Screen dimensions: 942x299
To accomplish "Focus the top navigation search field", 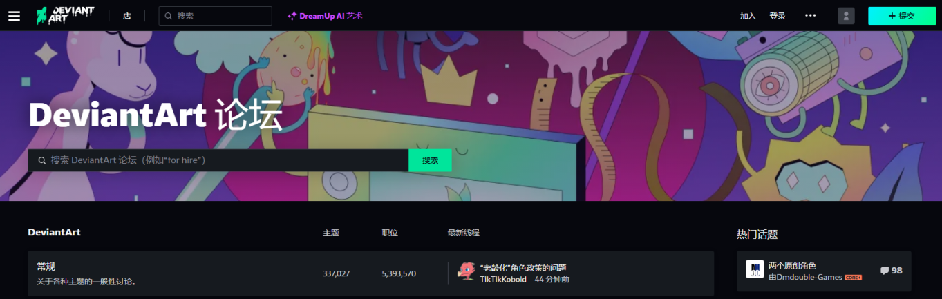I will pos(215,16).
